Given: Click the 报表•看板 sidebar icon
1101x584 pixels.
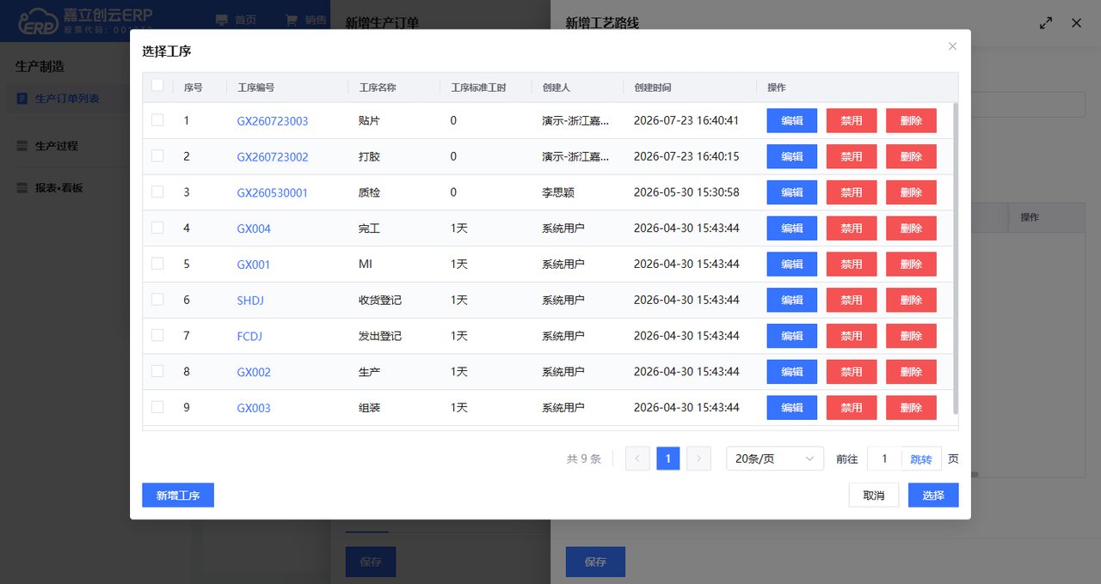Looking at the screenshot, I should coord(22,188).
